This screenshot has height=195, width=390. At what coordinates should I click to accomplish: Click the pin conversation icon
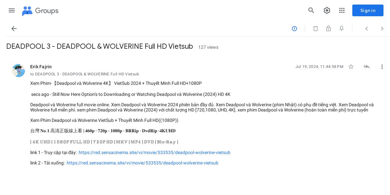(x=342, y=29)
